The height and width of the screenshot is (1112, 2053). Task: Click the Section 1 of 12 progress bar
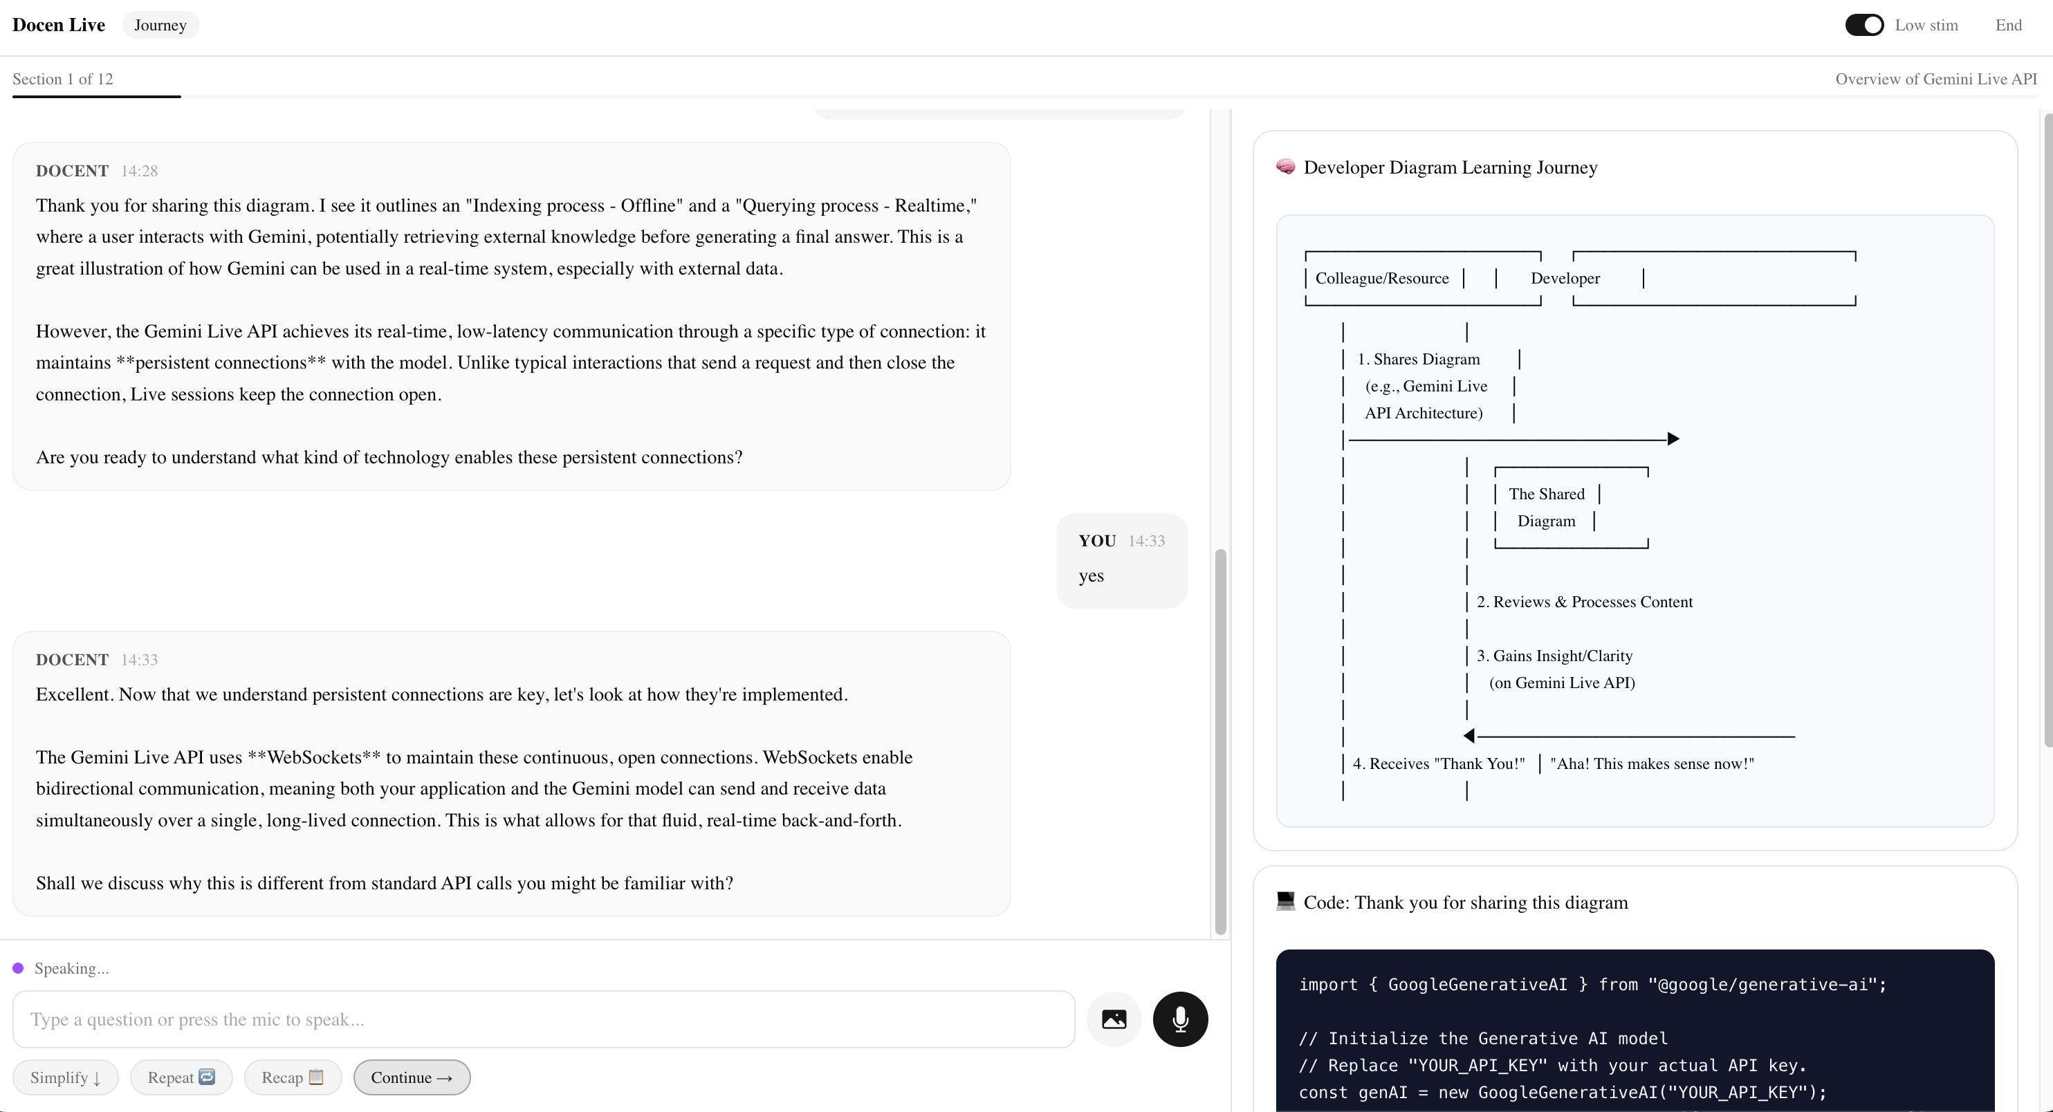coord(96,95)
